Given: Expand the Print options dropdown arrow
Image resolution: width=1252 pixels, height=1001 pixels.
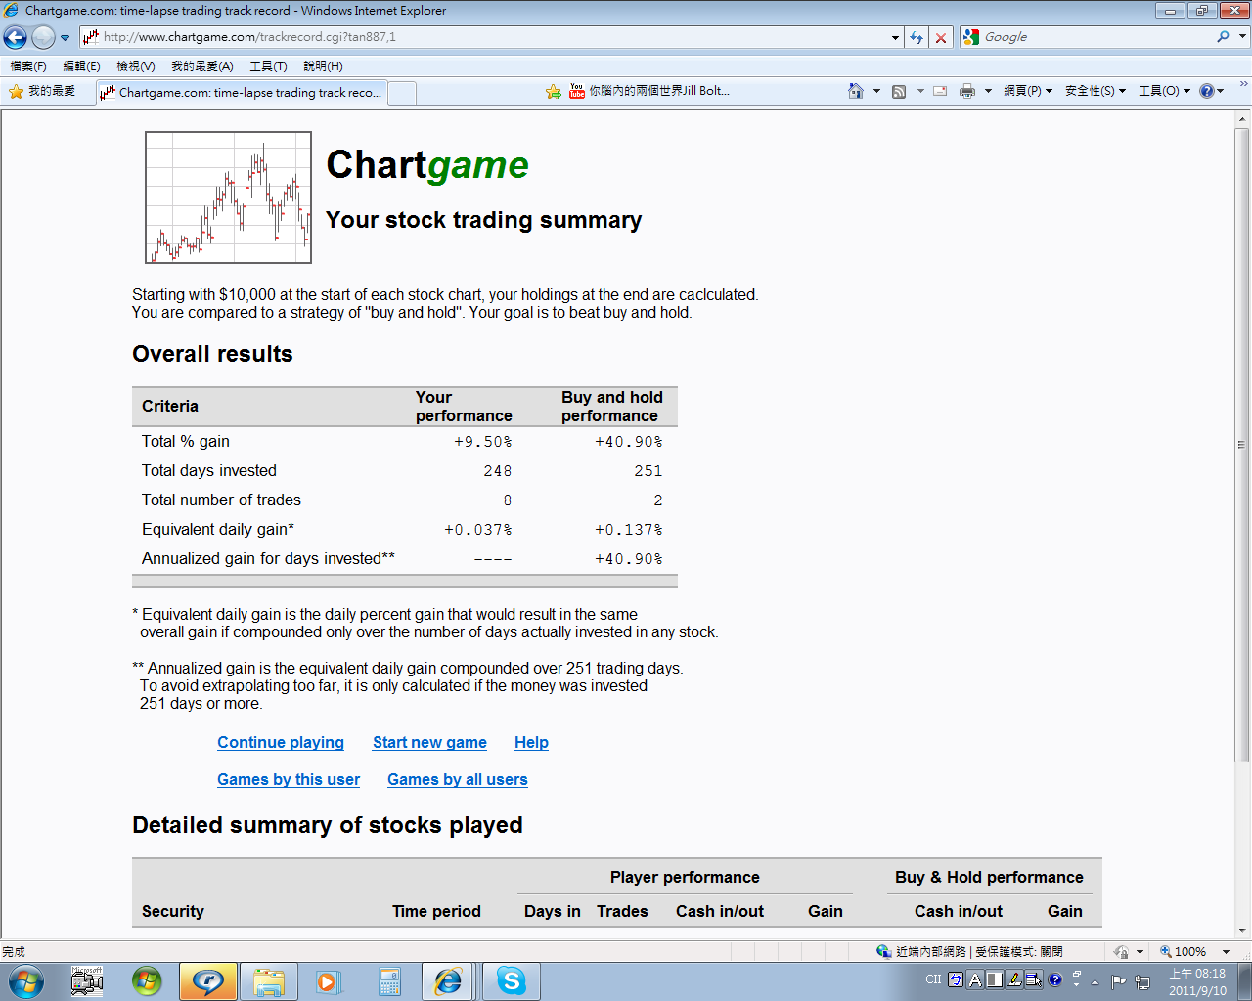Looking at the screenshot, I should coord(988,91).
